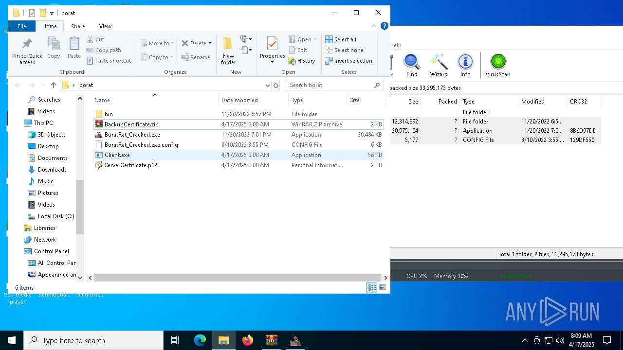623x350 pixels.
Task: Click the Up one level arrow
Action: coord(54,85)
